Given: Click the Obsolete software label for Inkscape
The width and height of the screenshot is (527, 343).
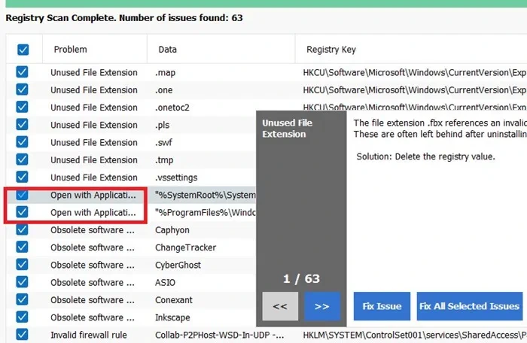Looking at the screenshot, I should [93, 317].
